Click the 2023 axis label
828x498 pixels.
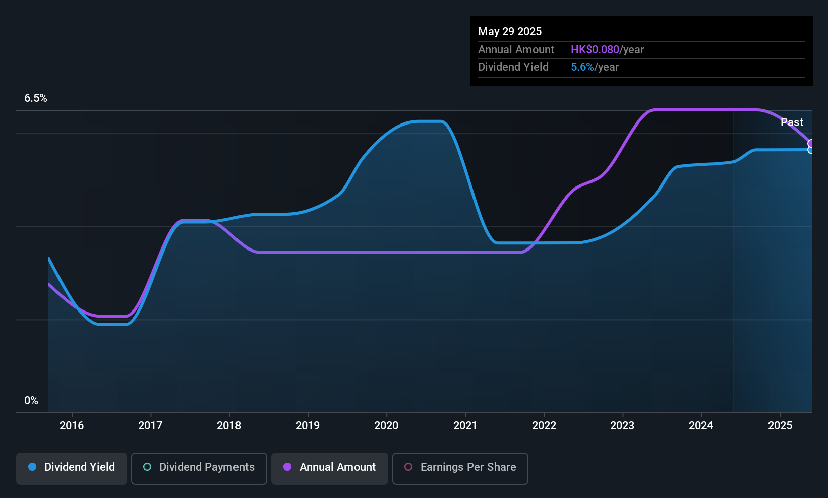point(622,425)
